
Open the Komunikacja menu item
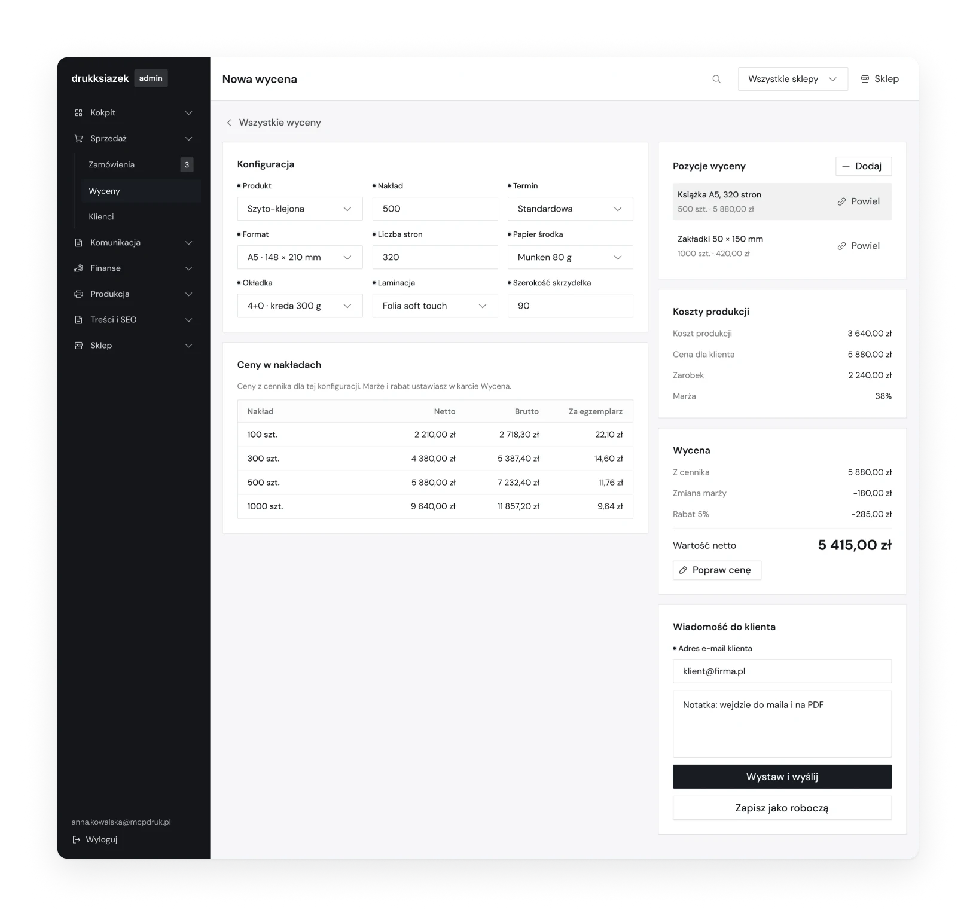133,243
